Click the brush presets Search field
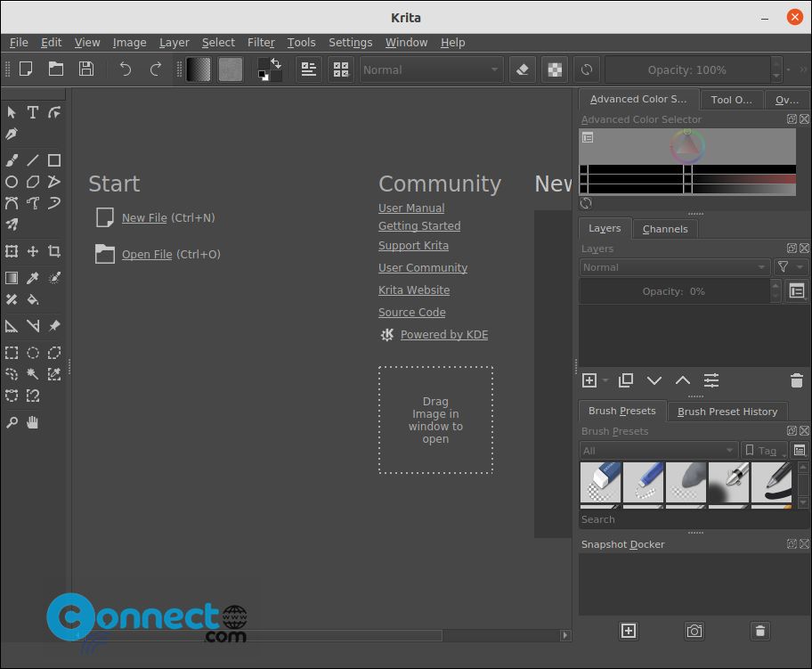 [x=694, y=519]
